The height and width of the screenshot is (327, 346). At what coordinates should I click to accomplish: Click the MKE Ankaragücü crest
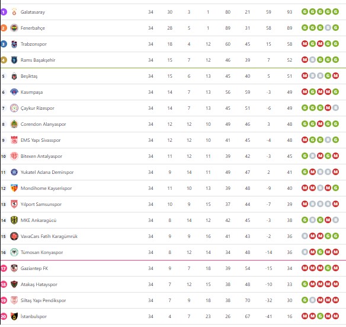click(x=14, y=220)
